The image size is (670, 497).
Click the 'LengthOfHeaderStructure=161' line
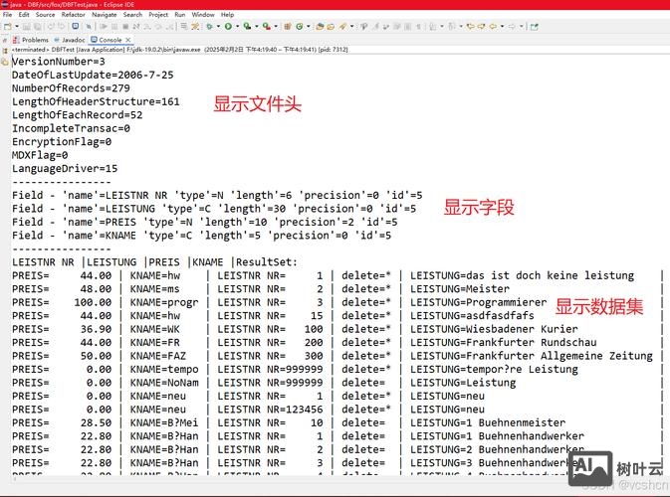click(96, 101)
